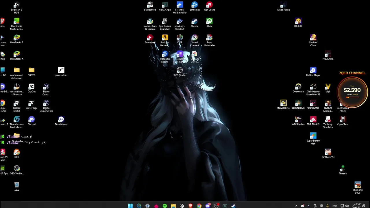The height and width of the screenshot is (208, 370).
Task: Open the BlueStacks X shortcut
Action: coord(16,55)
